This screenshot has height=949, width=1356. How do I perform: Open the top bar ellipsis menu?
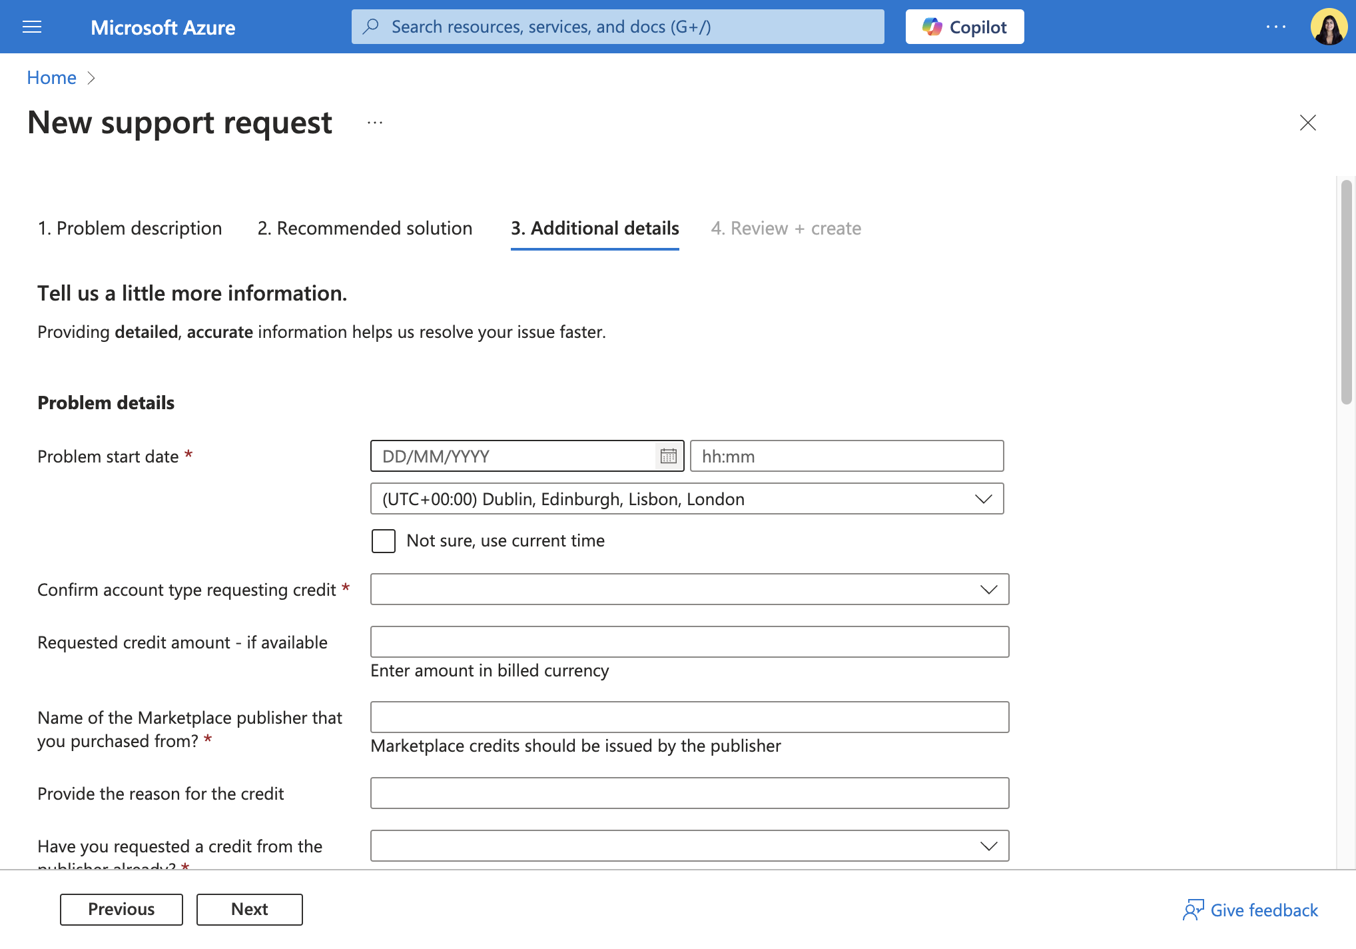1275,27
